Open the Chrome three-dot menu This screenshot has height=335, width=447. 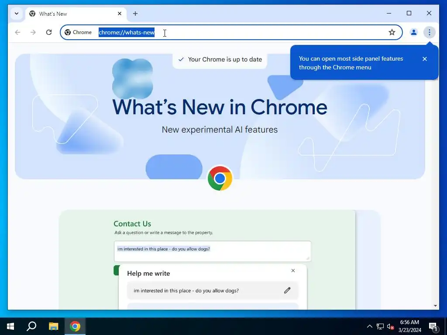pyautogui.click(x=430, y=32)
